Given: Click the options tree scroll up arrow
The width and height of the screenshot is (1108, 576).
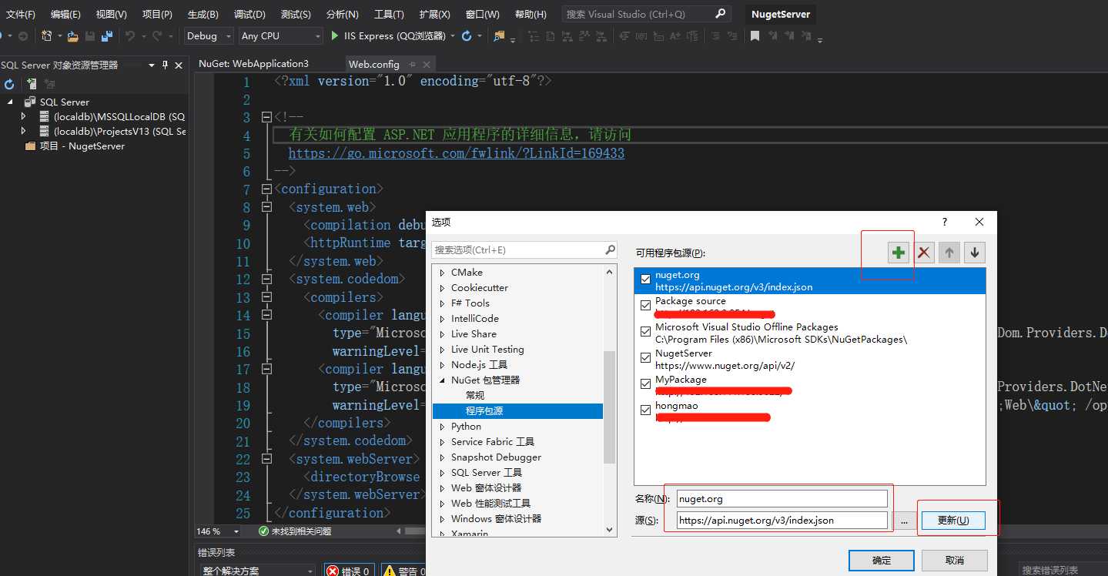Looking at the screenshot, I should click(610, 272).
